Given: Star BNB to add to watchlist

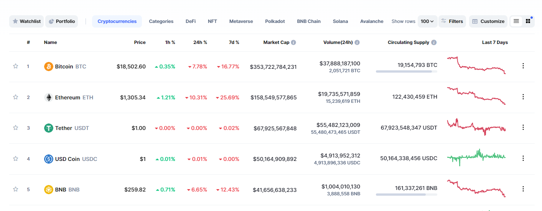Looking at the screenshot, I should coord(16,189).
